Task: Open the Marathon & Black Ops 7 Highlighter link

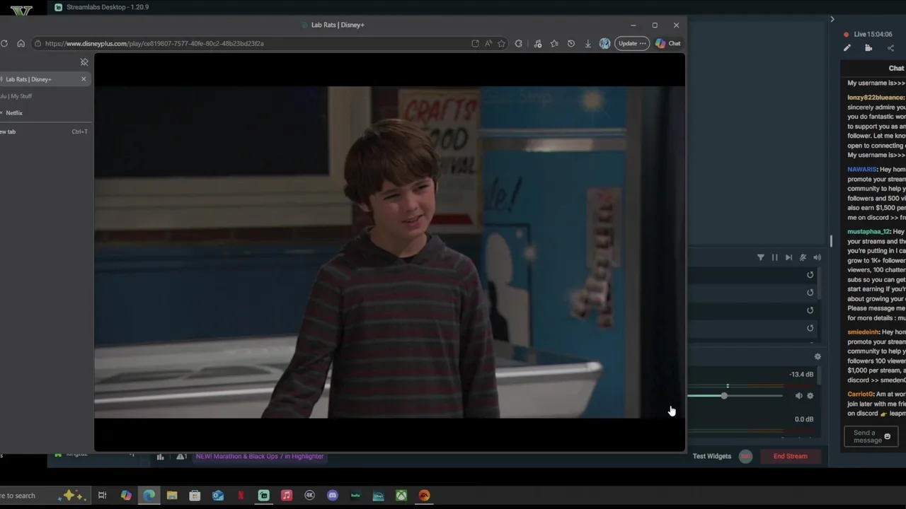Action: click(x=260, y=457)
